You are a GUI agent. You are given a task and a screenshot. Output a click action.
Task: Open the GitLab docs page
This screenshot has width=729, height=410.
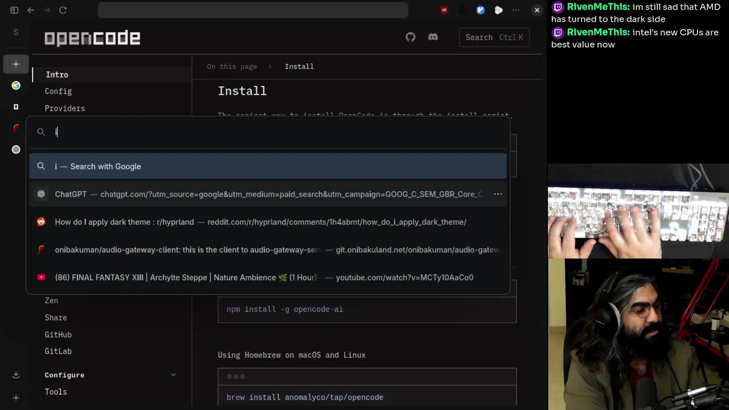click(58, 351)
